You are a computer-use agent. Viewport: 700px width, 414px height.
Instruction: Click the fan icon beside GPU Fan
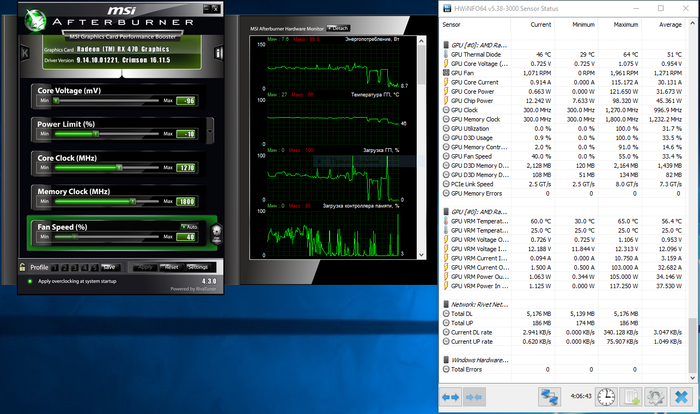click(x=446, y=73)
